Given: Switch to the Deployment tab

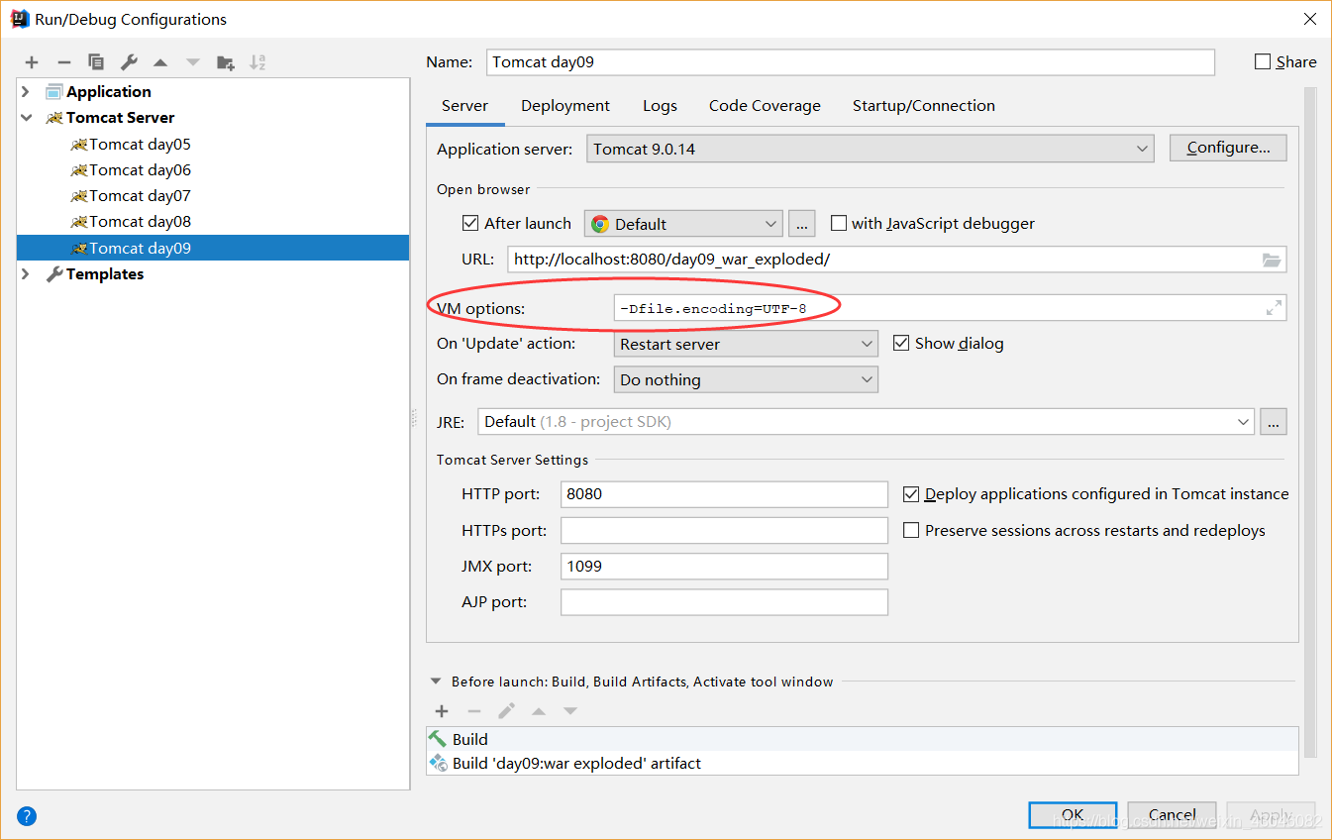Looking at the screenshot, I should click(x=565, y=106).
